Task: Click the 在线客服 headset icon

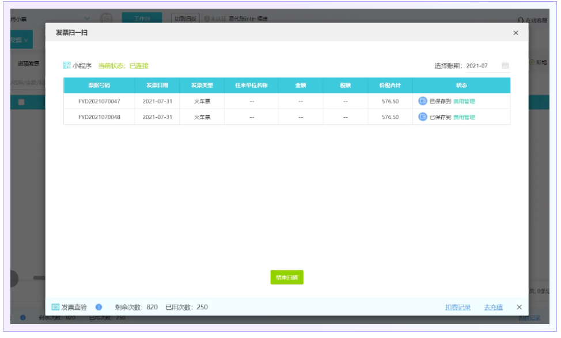Action: tap(521, 20)
